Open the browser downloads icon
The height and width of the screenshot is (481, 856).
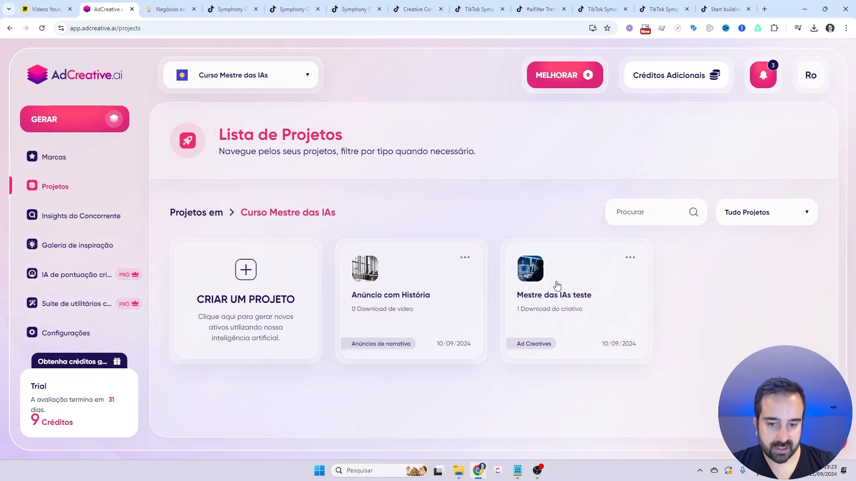coord(814,28)
